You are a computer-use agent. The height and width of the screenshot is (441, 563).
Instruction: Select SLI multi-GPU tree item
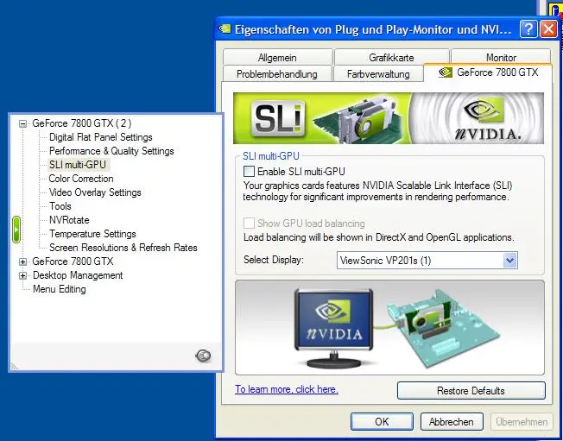click(x=78, y=165)
